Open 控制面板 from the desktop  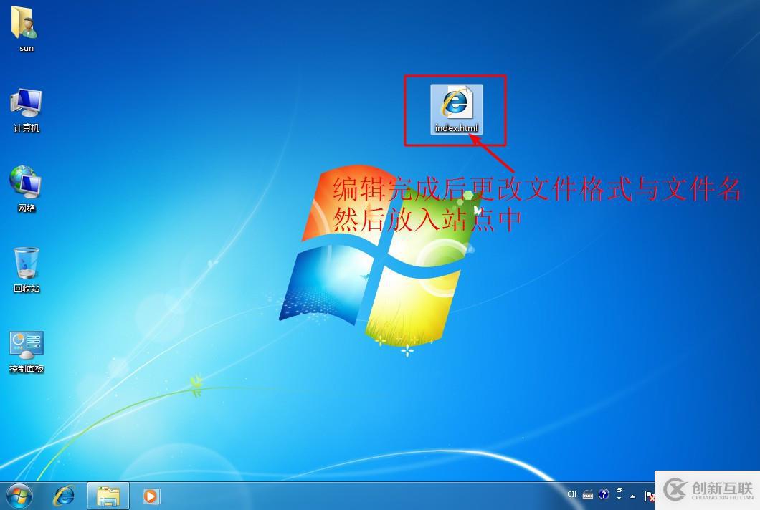[26, 346]
